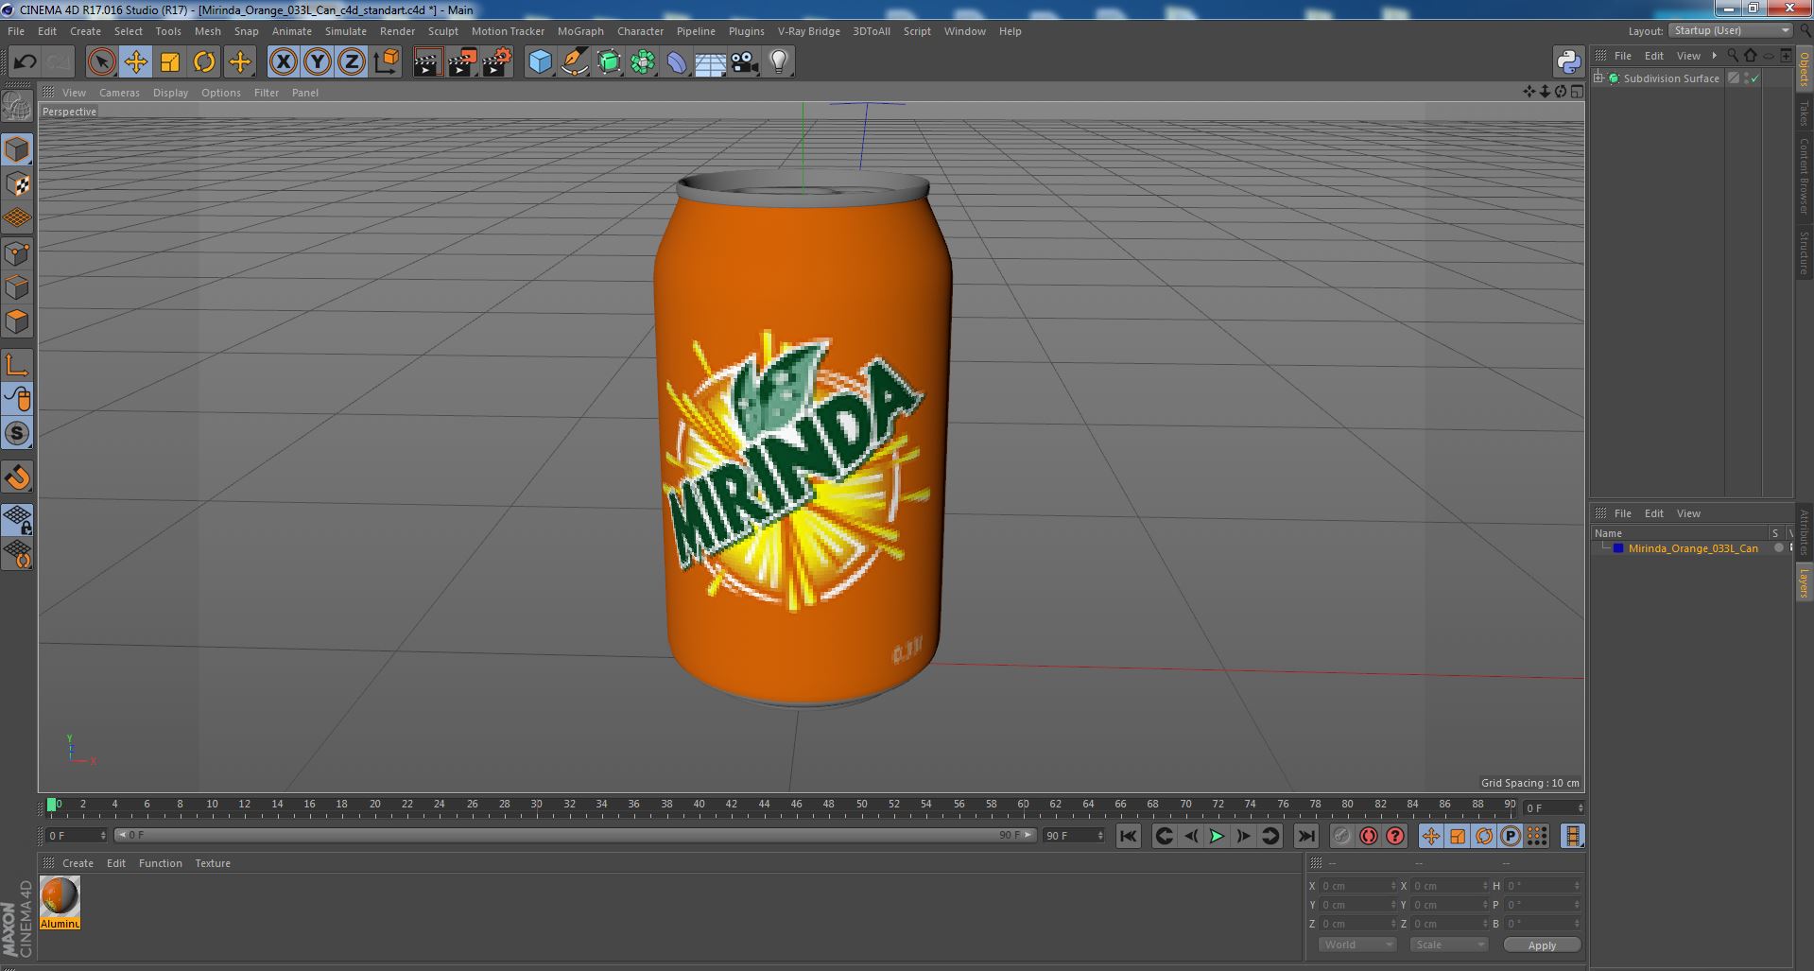Open material manager Create menu
The image size is (1814, 971).
pyautogui.click(x=78, y=863)
